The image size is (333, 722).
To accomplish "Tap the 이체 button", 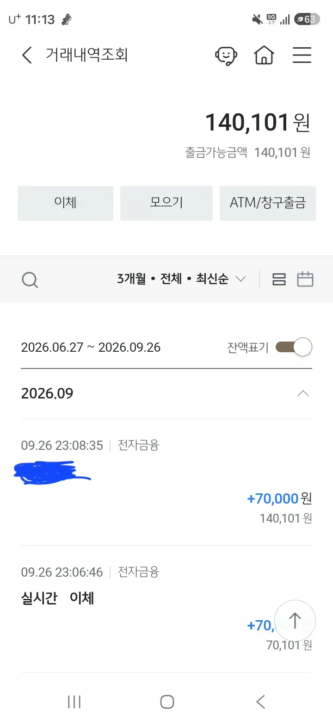I will pyautogui.click(x=65, y=203).
